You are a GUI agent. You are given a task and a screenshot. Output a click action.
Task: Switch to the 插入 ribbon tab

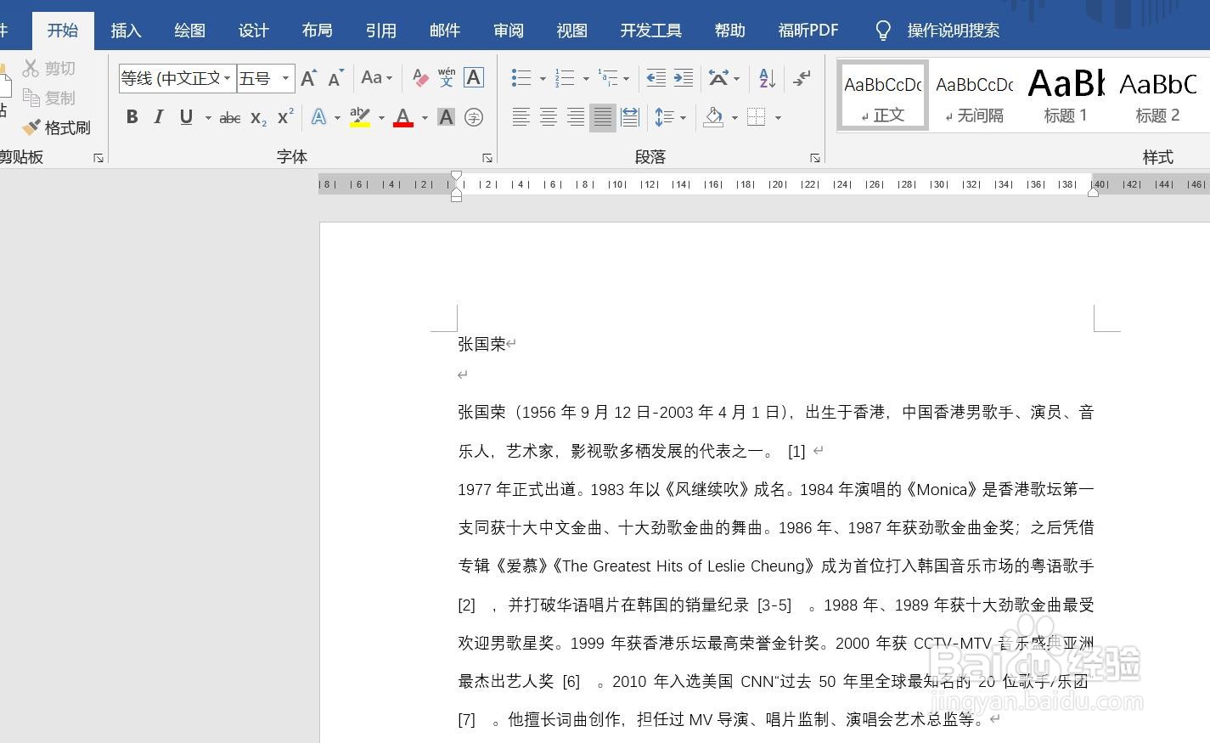(126, 30)
